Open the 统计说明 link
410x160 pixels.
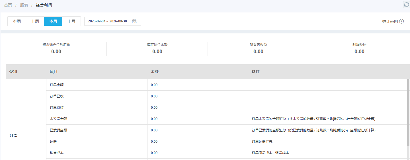pyautogui.click(x=390, y=22)
